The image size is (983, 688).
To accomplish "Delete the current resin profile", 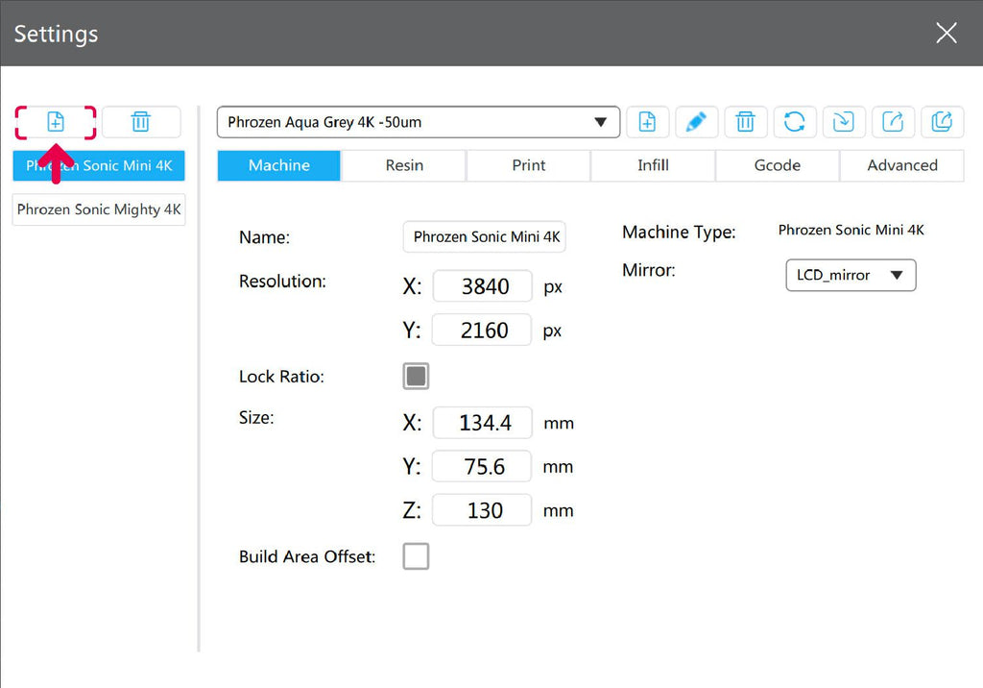I will click(x=745, y=122).
